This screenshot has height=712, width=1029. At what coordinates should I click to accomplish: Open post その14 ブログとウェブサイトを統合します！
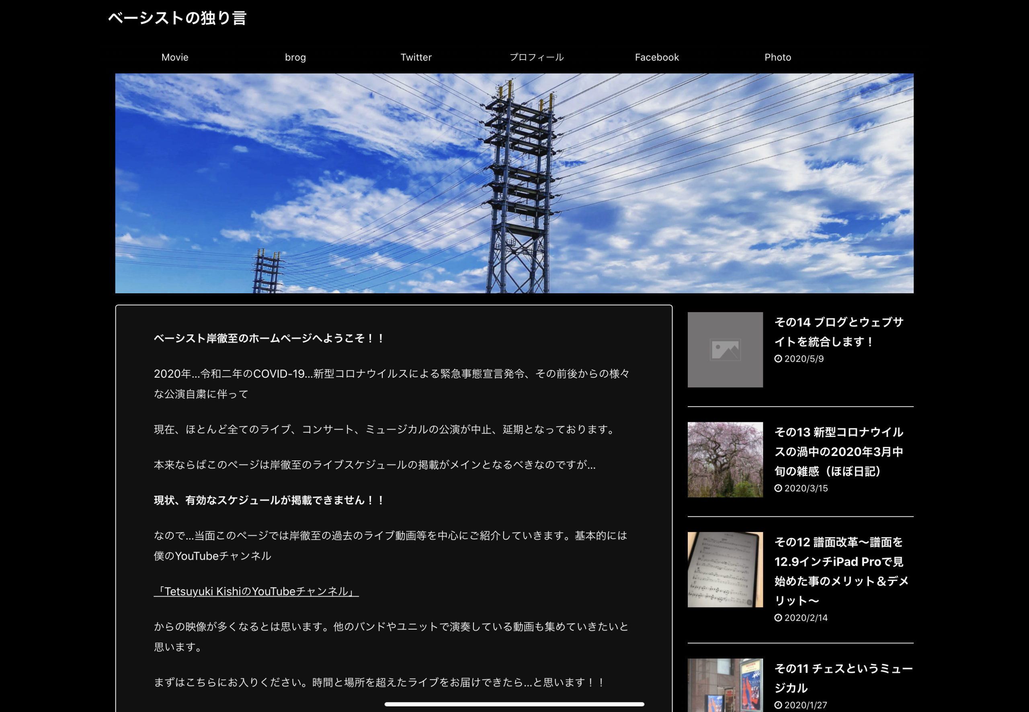click(839, 331)
